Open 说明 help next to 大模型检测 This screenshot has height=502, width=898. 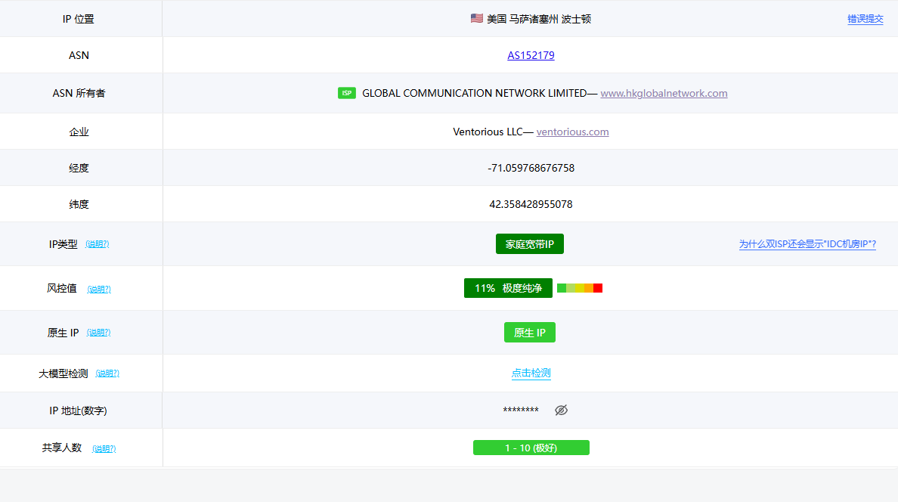pyautogui.click(x=107, y=373)
